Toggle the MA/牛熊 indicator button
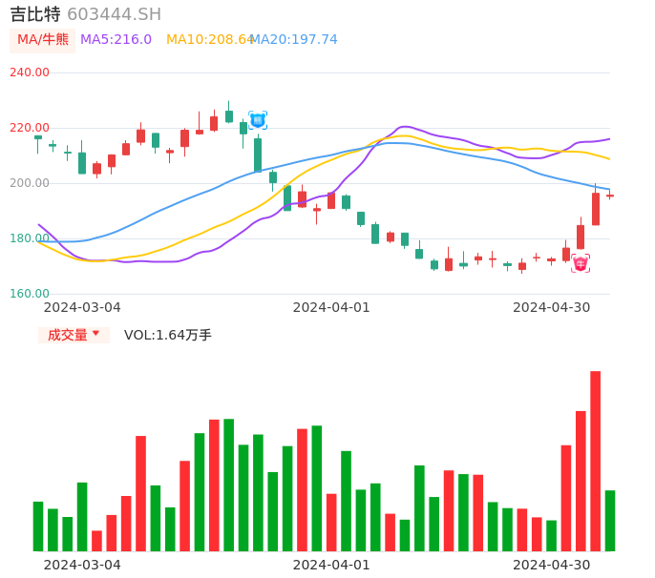The image size is (655, 578). 43,40
